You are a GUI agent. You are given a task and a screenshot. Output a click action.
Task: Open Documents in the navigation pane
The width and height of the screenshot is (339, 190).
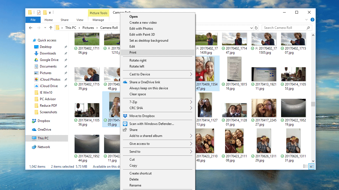tap(46, 66)
